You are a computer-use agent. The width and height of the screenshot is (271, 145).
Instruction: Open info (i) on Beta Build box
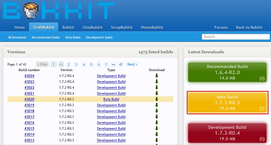tap(262, 108)
